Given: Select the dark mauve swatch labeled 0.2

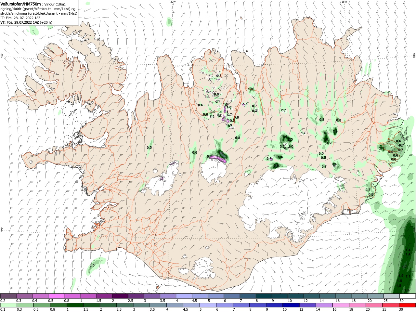Looking at the screenshot, I should pyautogui.click(x=8, y=296).
